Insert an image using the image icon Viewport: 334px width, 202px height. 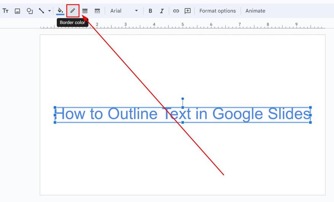pyautogui.click(x=18, y=11)
